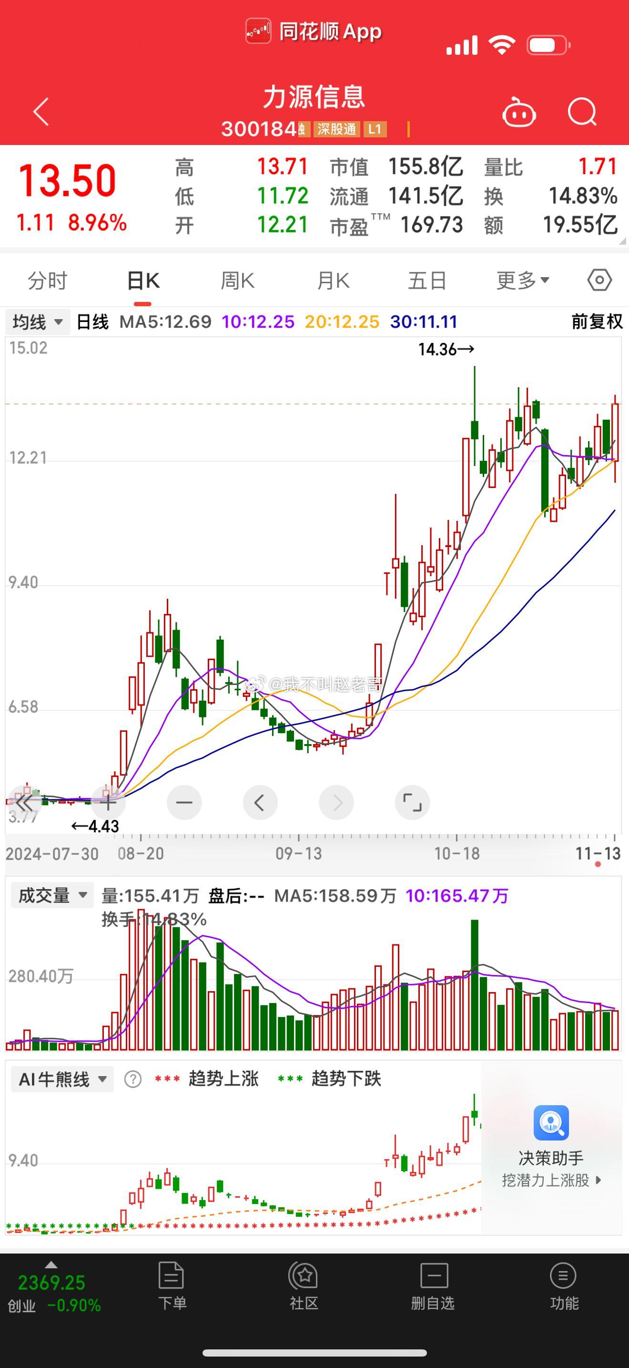Viewport: 629px width, 1368px height.
Task: Tap blue MA30 11.11 label
Action: click(x=424, y=321)
